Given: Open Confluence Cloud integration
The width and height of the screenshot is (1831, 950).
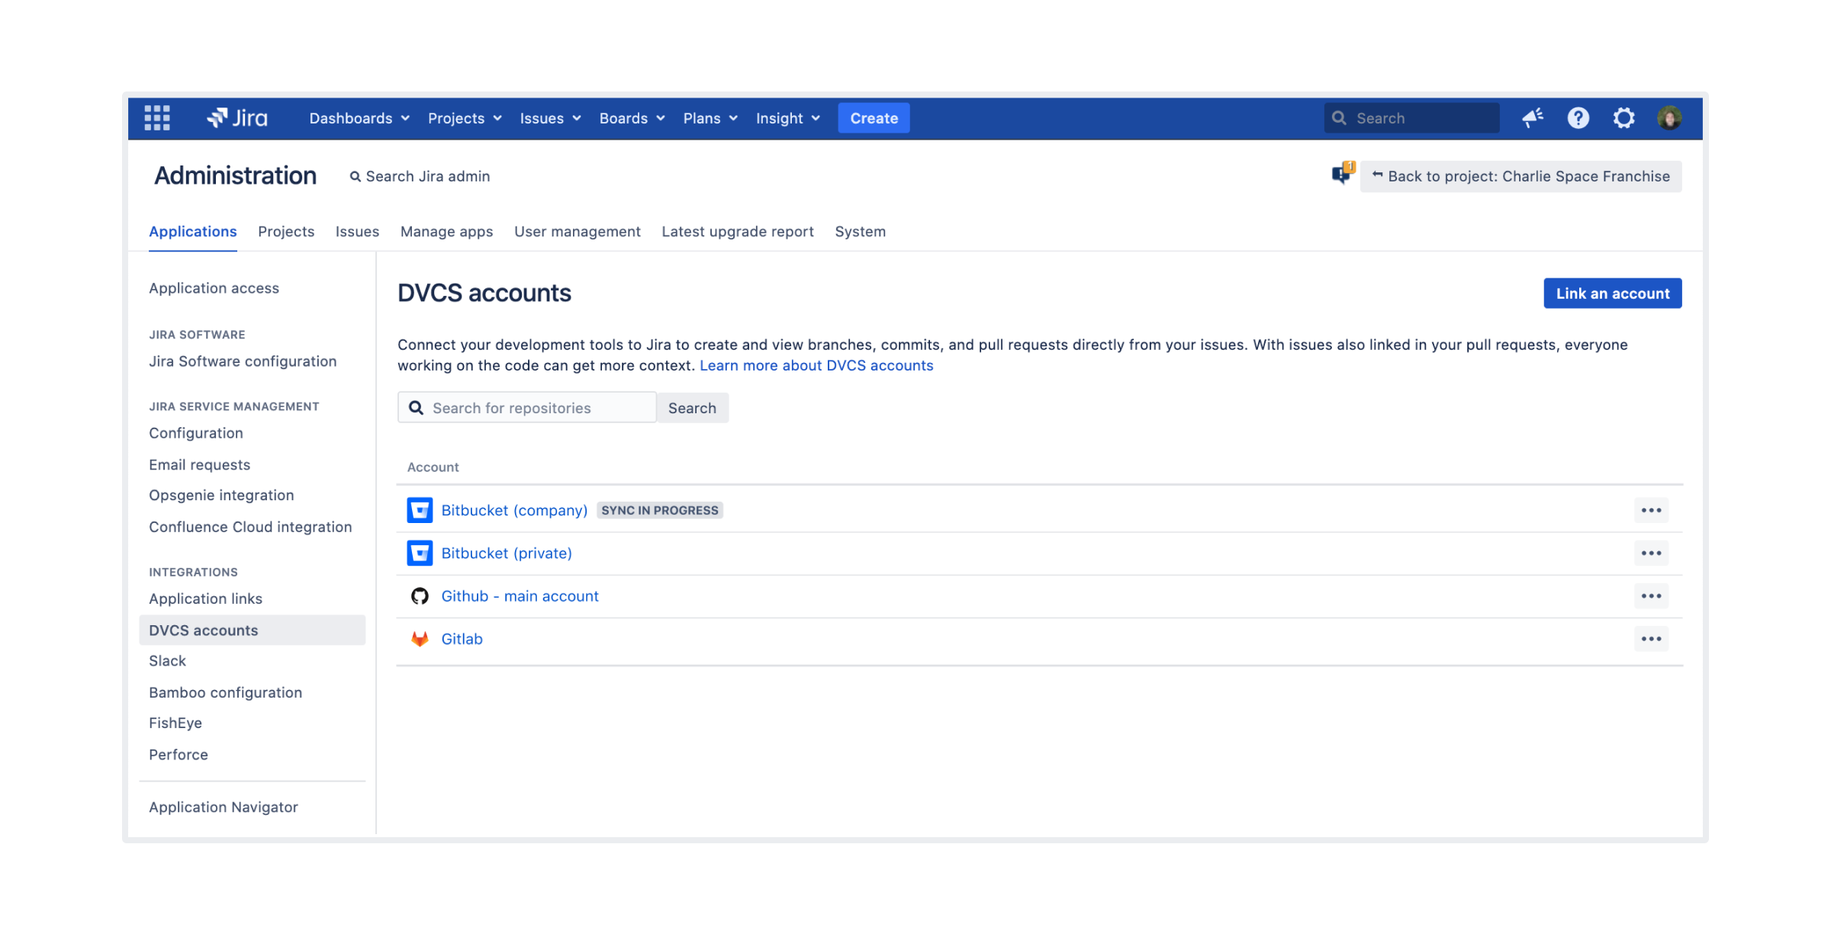Looking at the screenshot, I should point(250,527).
